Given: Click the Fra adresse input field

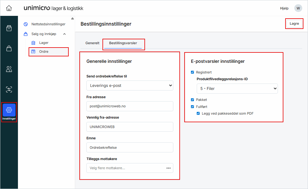Looking at the screenshot, I should (x=130, y=106).
